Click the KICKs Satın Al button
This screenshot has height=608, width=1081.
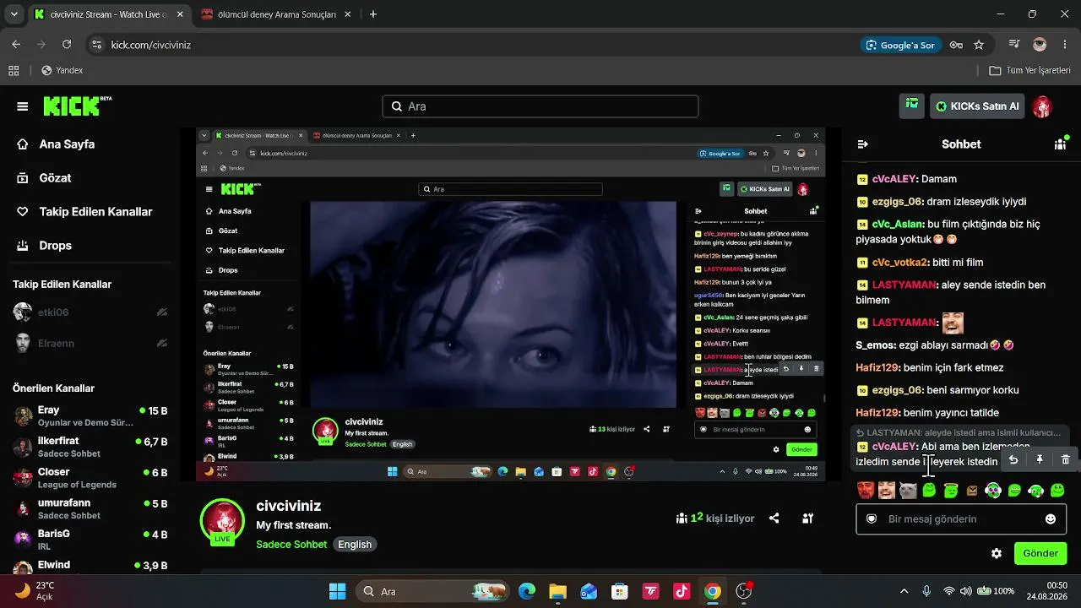[x=978, y=106]
